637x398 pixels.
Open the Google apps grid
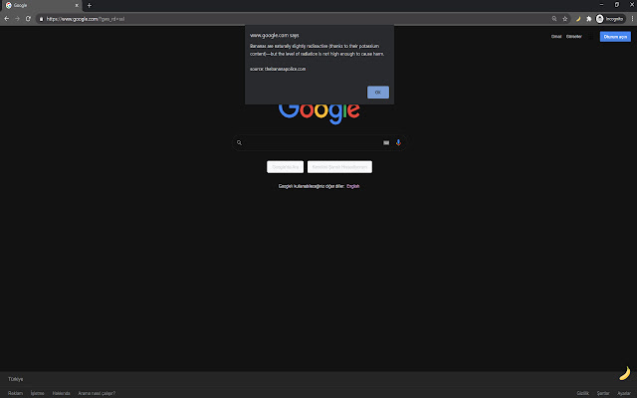click(x=590, y=37)
